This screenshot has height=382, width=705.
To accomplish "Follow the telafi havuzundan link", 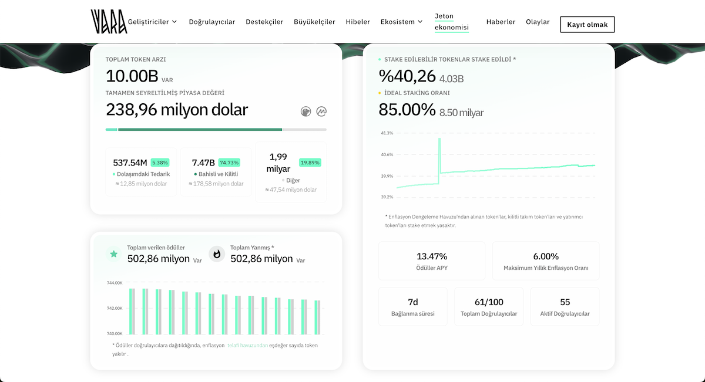I will tap(247, 346).
